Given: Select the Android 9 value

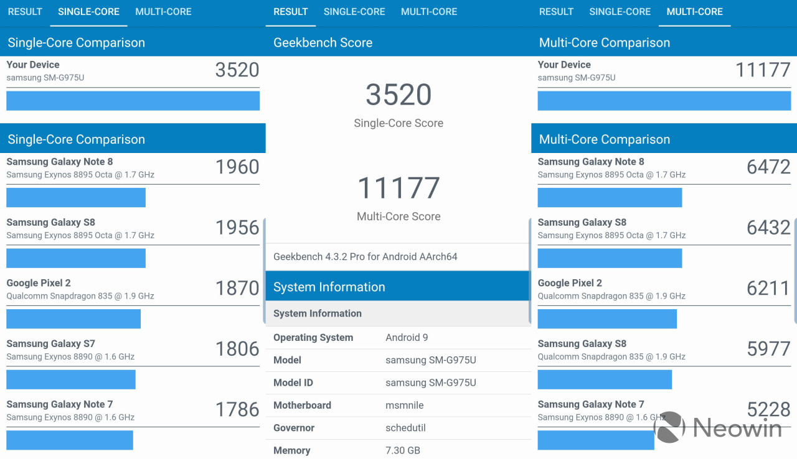Looking at the screenshot, I should (x=407, y=338).
